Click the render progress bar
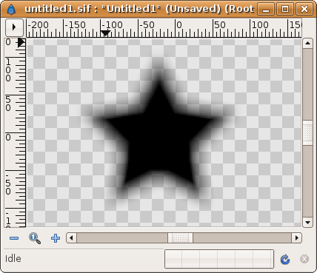The width and height of the screenshot is (317, 273). point(219,259)
